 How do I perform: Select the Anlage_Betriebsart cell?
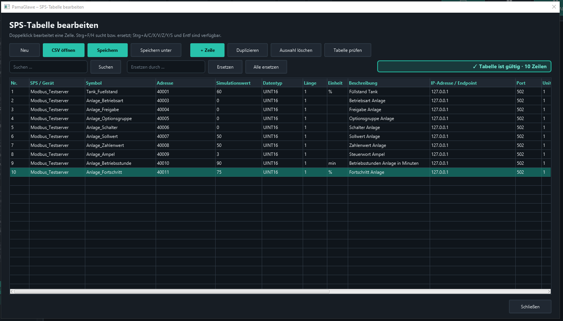click(x=120, y=101)
